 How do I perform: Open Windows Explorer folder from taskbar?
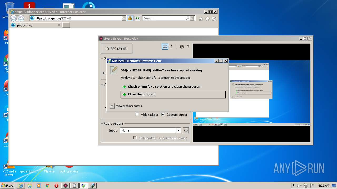[x=30, y=186]
